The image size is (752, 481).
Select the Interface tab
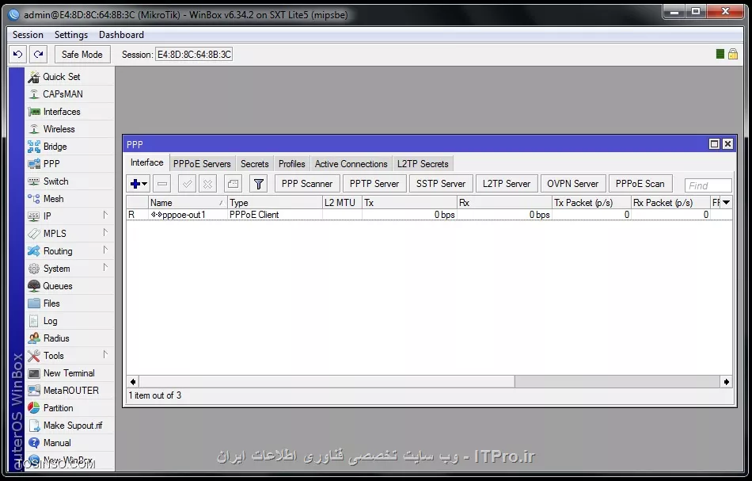(x=146, y=162)
